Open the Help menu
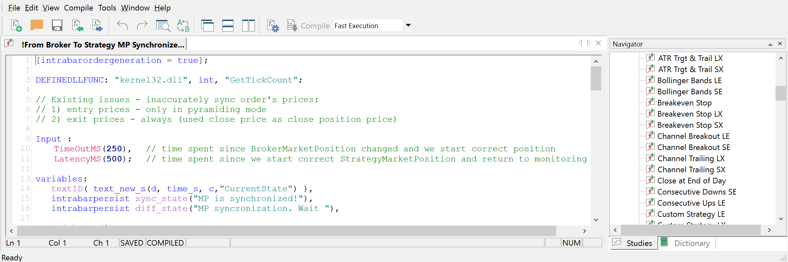 click(x=163, y=8)
